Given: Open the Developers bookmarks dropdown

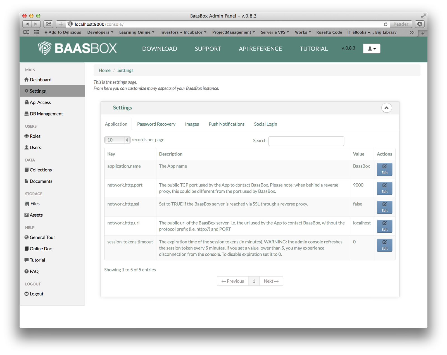Looking at the screenshot, I should point(100,32).
